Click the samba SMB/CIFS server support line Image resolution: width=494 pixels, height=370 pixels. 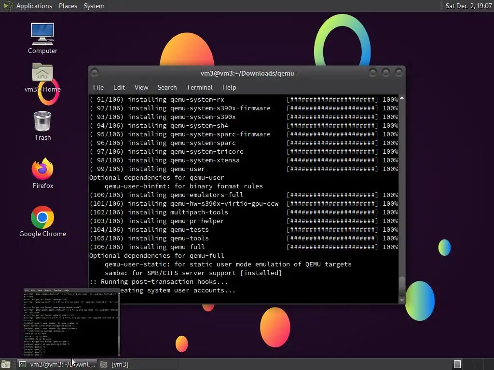[193, 273]
